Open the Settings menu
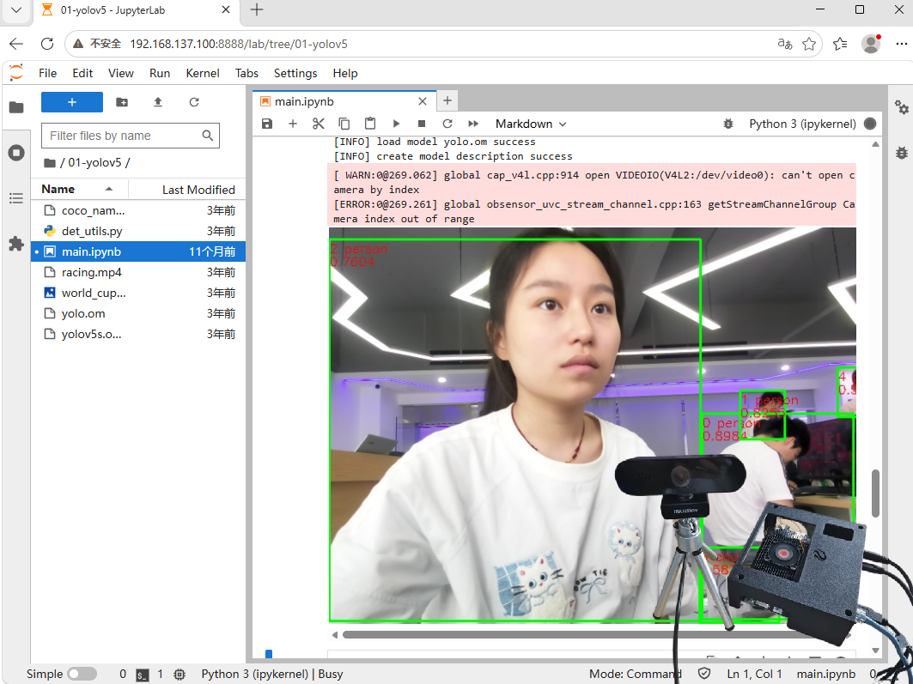913x684 pixels. coord(295,73)
